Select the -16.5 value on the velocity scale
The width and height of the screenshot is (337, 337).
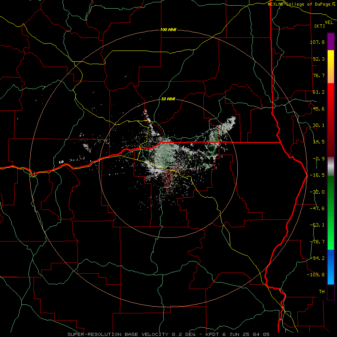coord(317,175)
